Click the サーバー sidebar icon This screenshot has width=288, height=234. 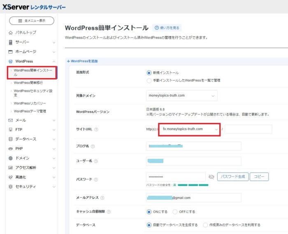tap(11, 42)
